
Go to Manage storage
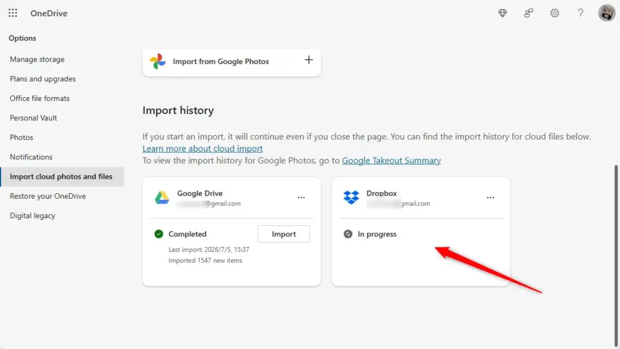pos(37,59)
